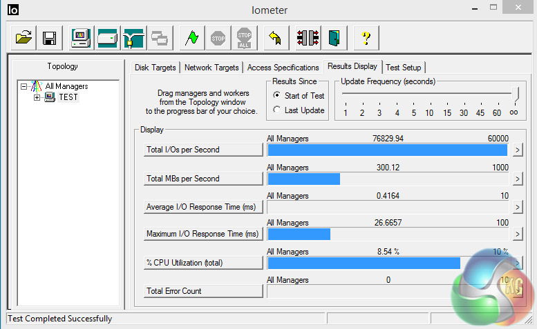
Task: Minimize the Iometer window
Action: (x=475, y=8)
